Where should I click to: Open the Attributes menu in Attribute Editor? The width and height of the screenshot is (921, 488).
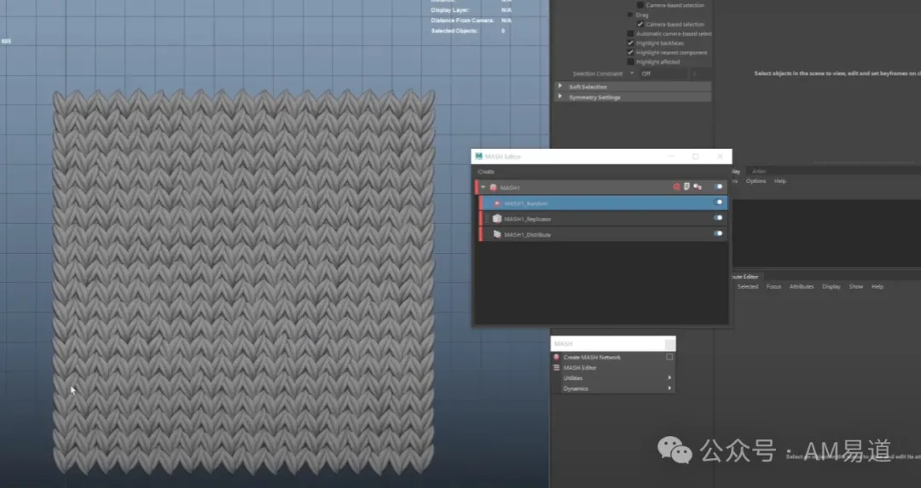(x=801, y=287)
